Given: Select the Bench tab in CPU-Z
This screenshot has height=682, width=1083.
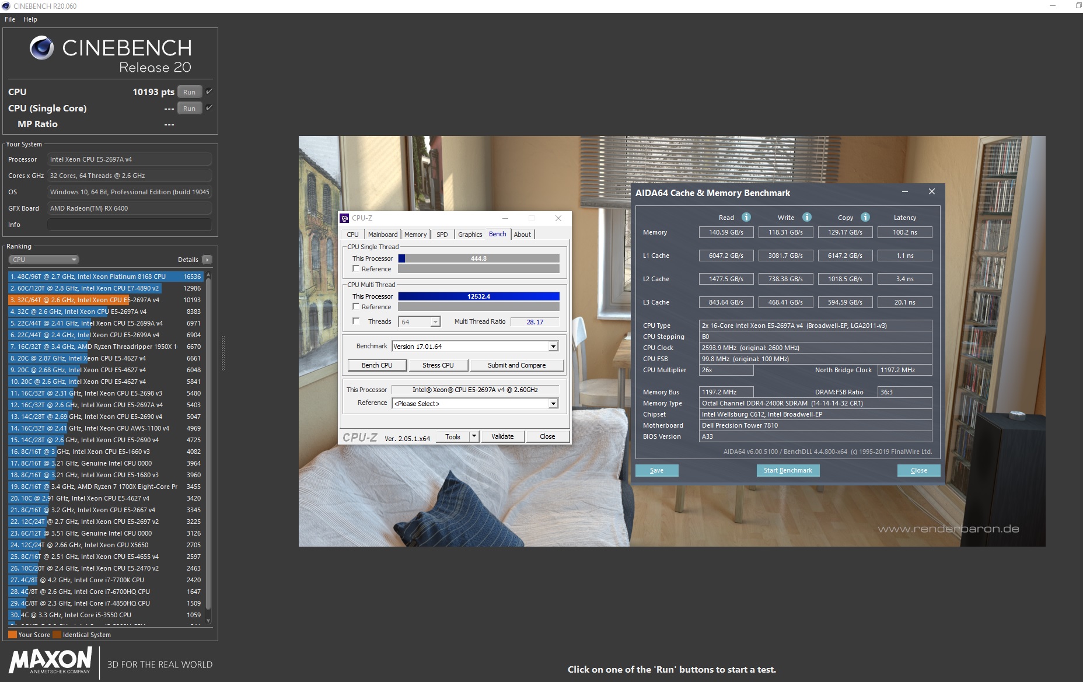Looking at the screenshot, I should tap(498, 234).
